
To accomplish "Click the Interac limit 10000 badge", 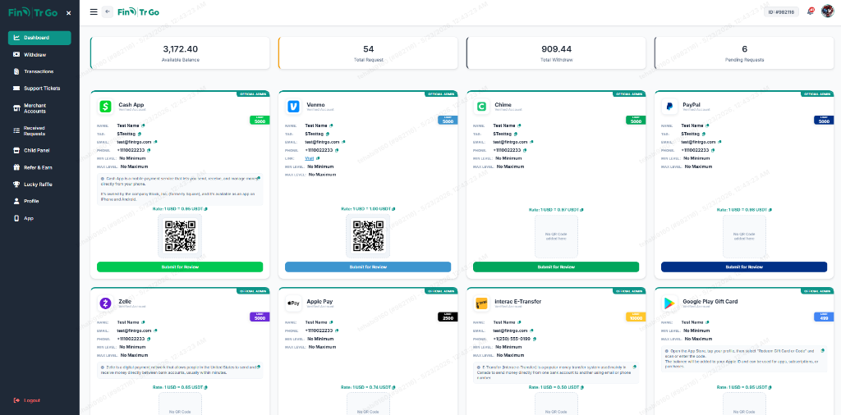I will click(x=636, y=317).
